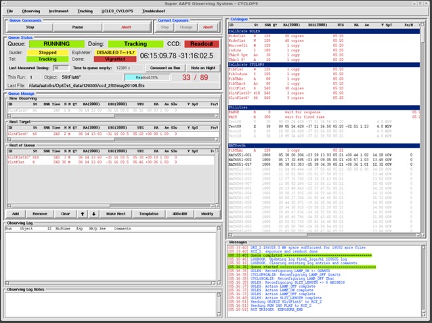Click the ExpMeter DISABLED status indicator
Viewport: 432px width, 323px height.
(115, 52)
